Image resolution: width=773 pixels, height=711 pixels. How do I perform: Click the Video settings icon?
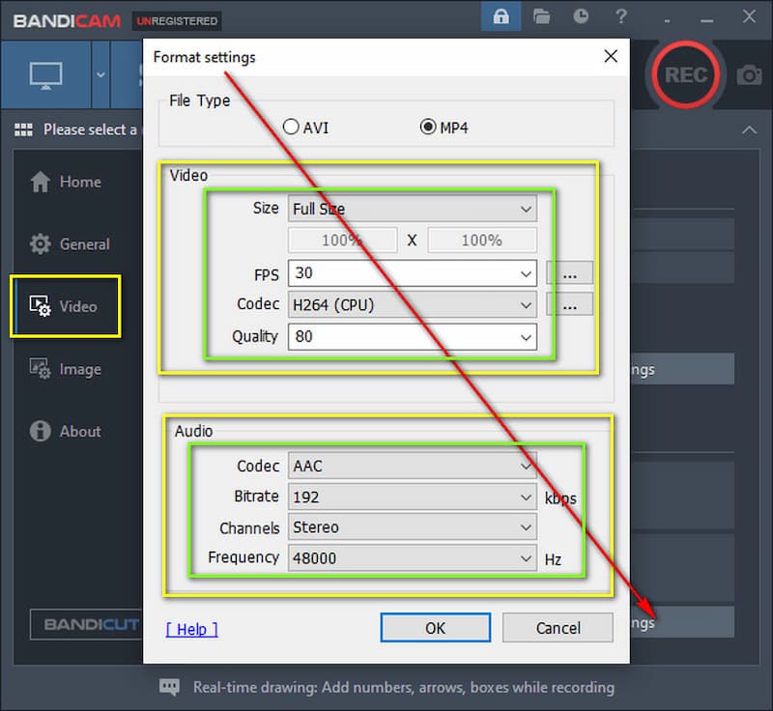click(x=40, y=306)
